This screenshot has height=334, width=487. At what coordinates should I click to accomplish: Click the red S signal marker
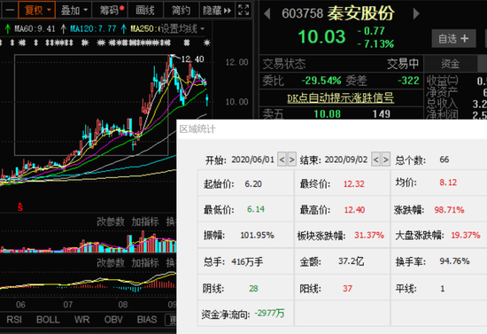click(x=20, y=206)
